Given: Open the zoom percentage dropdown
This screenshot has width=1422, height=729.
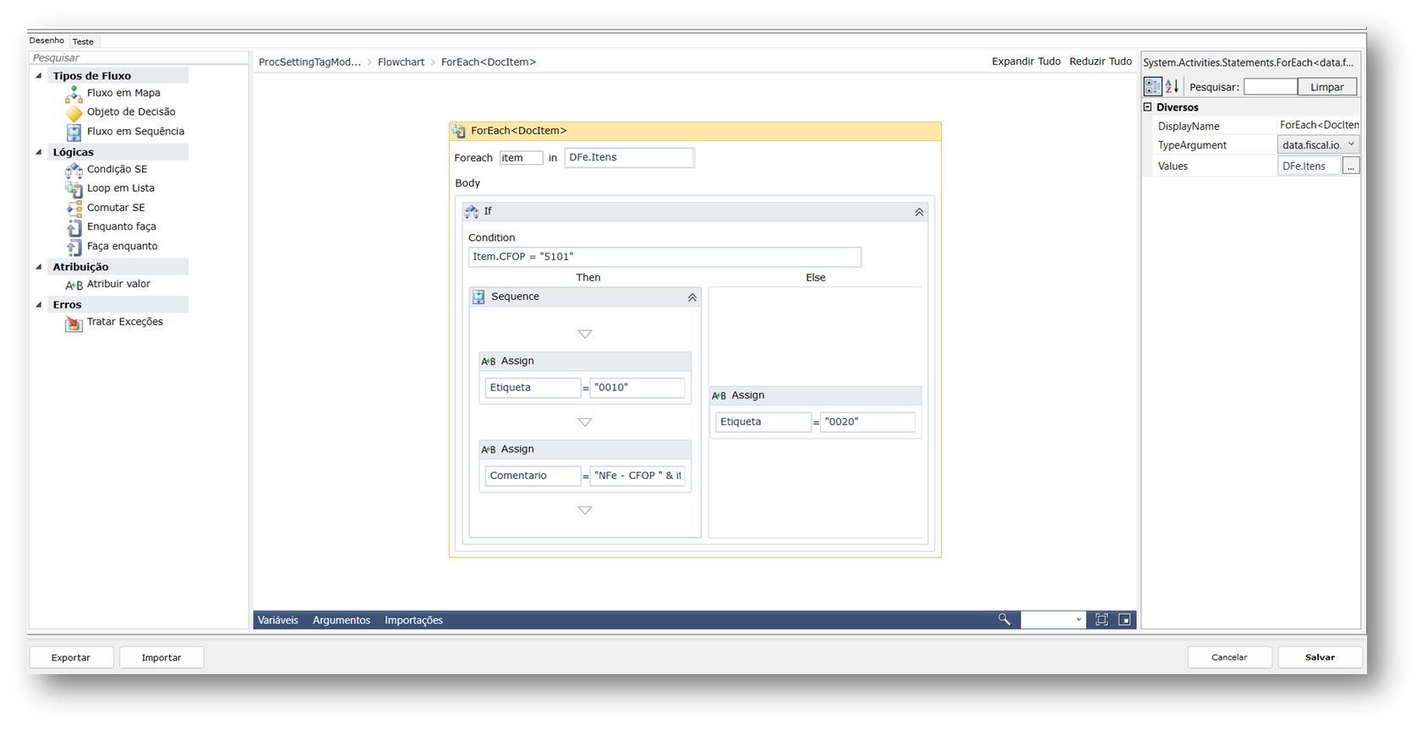Looking at the screenshot, I should [x=1079, y=620].
